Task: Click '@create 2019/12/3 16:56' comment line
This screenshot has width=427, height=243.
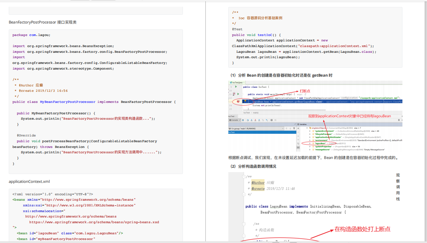Action: [x=41, y=91]
